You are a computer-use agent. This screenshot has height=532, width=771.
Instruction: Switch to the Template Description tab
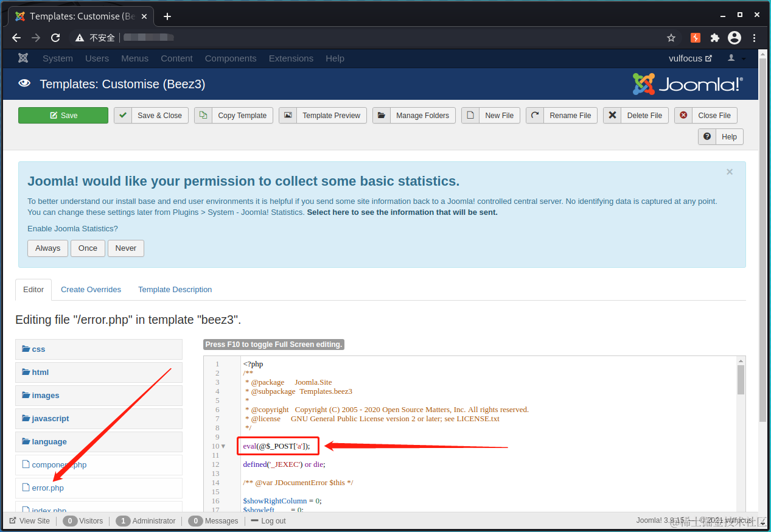pos(175,290)
